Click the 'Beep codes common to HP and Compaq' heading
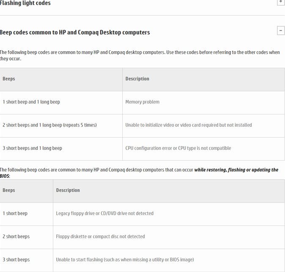This screenshot has width=285, height=272. click(75, 32)
